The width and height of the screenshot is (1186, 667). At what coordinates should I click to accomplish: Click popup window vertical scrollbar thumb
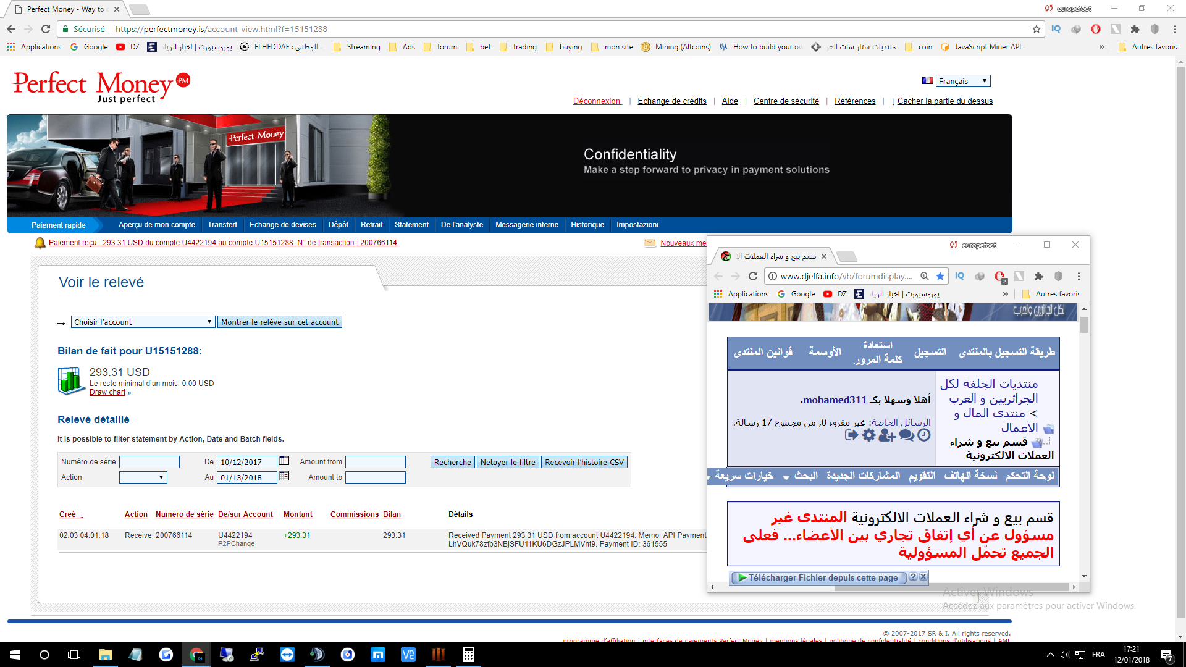tap(1084, 324)
